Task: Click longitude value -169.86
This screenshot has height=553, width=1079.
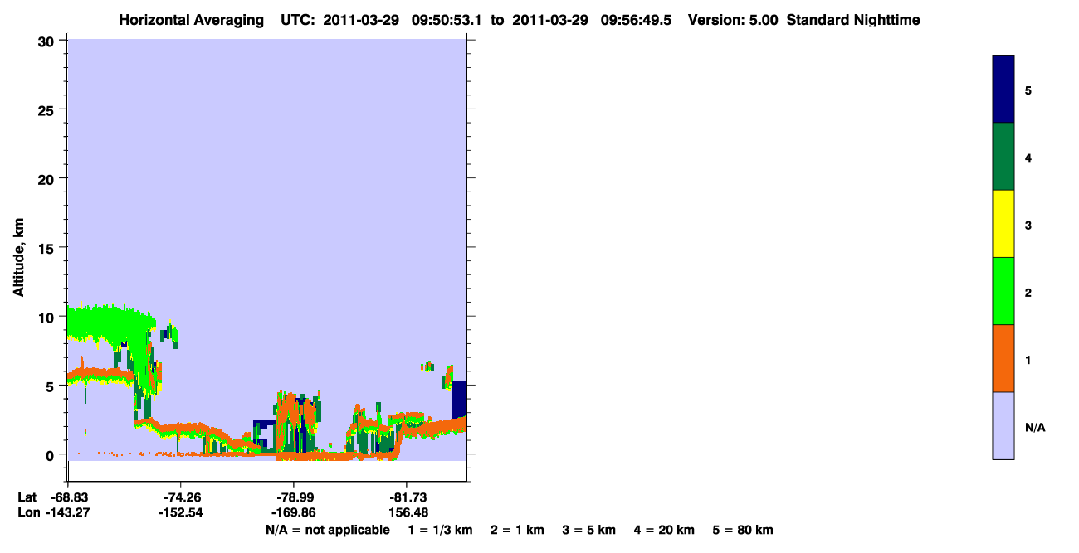Action: coord(294,512)
